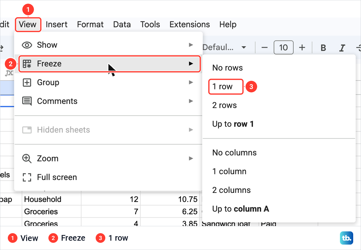Screen dimensions: 361x250
Task: Choose 1 column freeze option
Action: (x=279, y=172)
